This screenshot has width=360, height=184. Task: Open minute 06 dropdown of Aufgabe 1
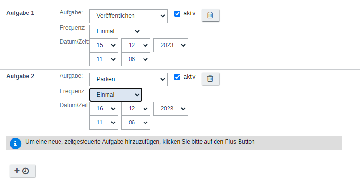(x=136, y=59)
